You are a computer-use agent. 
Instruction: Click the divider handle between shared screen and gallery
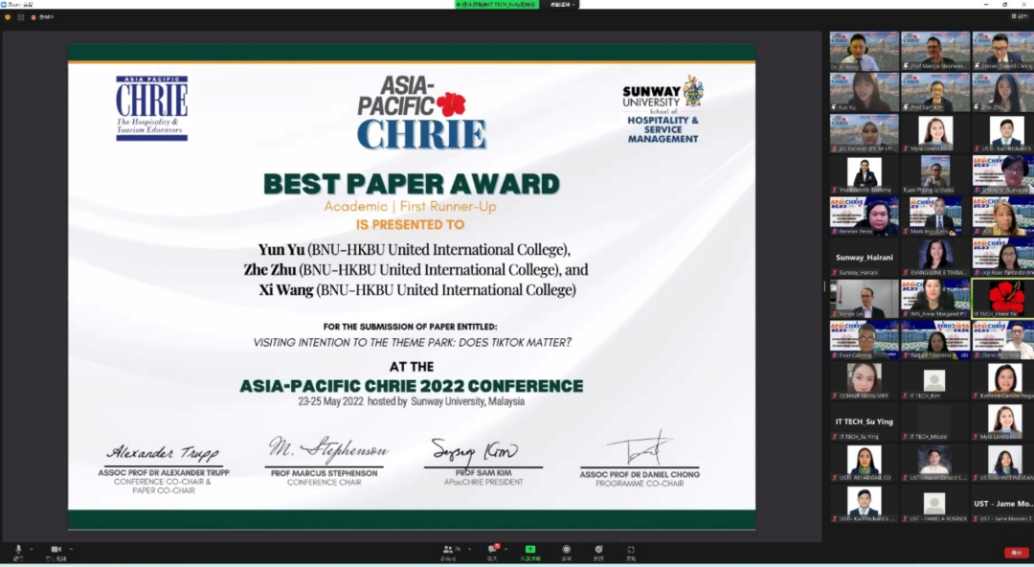(825, 285)
